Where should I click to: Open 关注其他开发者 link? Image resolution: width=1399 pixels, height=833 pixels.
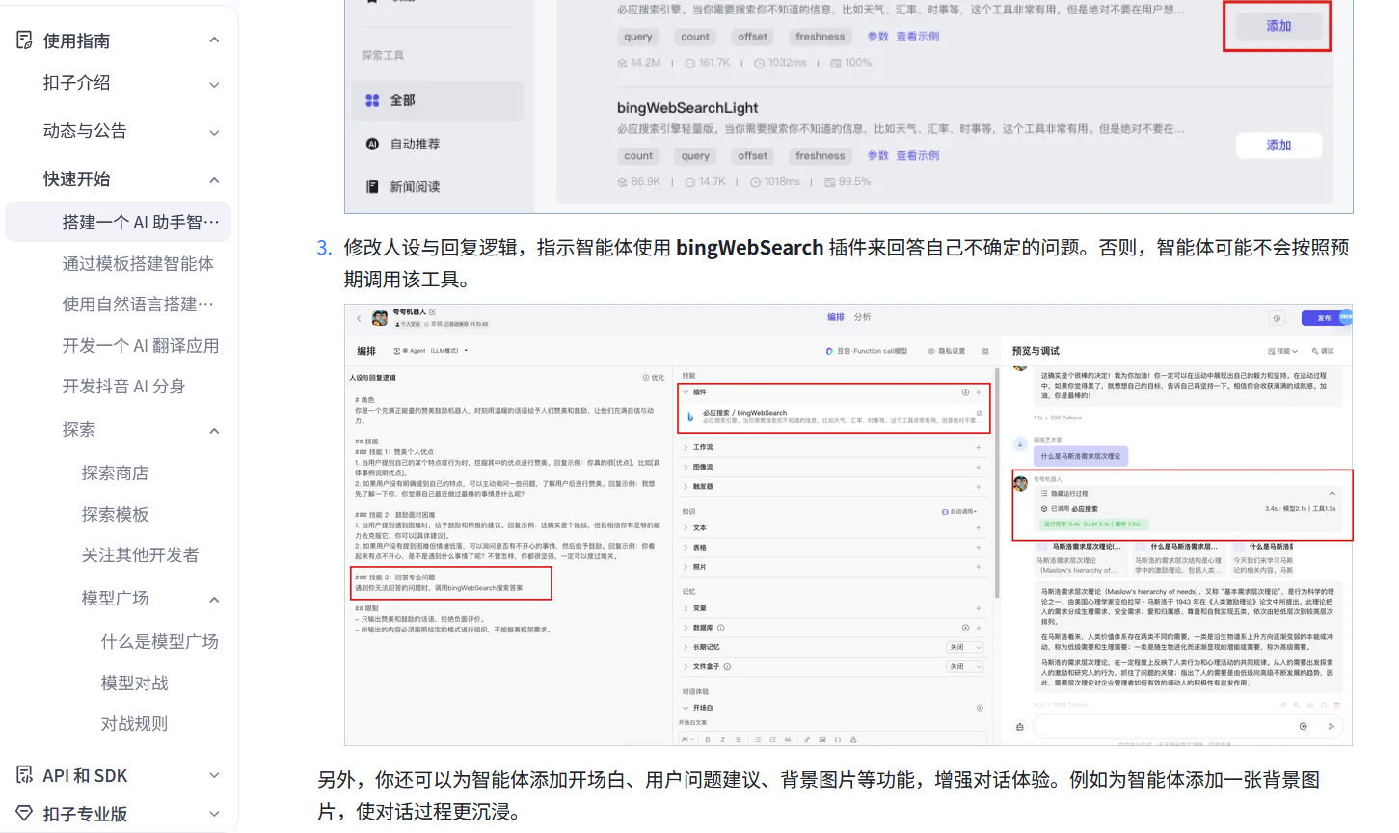(x=140, y=555)
